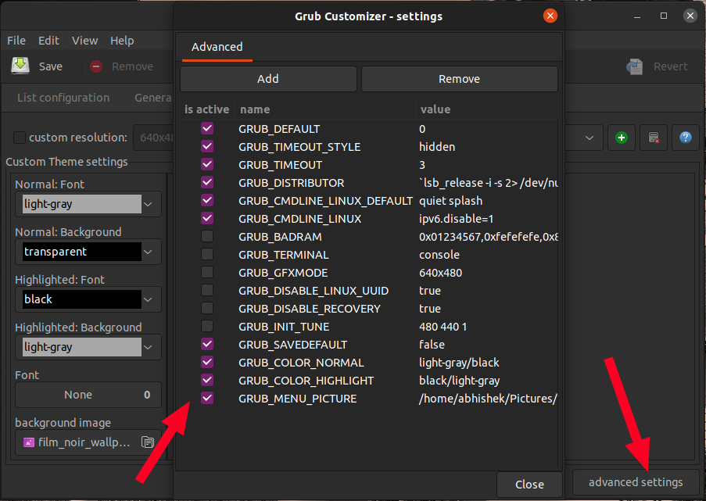Click the '640x480' GFXMODE value
Viewport: 706px width, 501px height.
pyautogui.click(x=440, y=273)
